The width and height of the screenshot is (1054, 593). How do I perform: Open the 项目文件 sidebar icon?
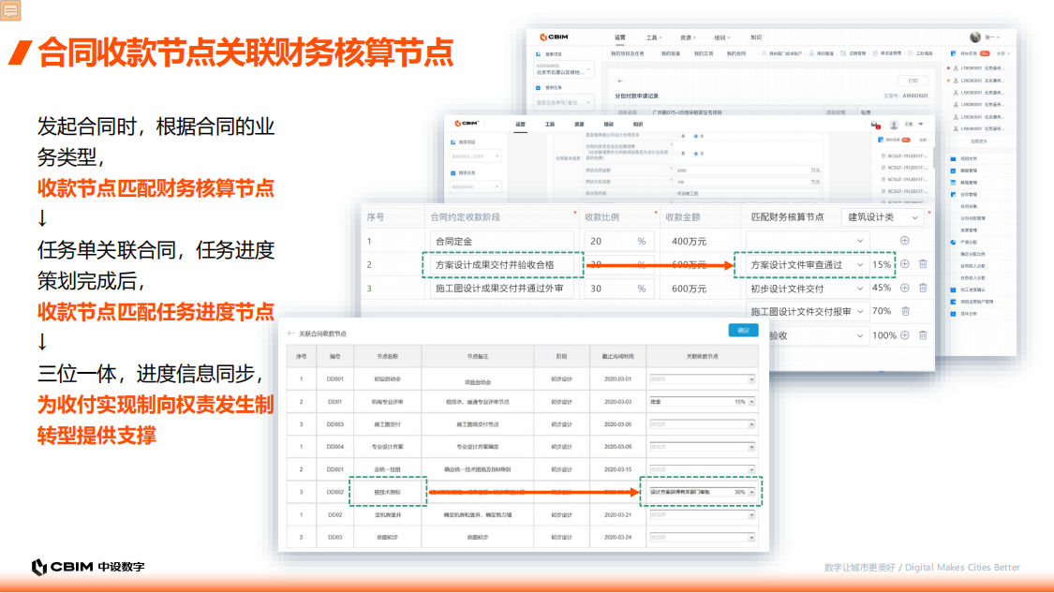pos(953,158)
